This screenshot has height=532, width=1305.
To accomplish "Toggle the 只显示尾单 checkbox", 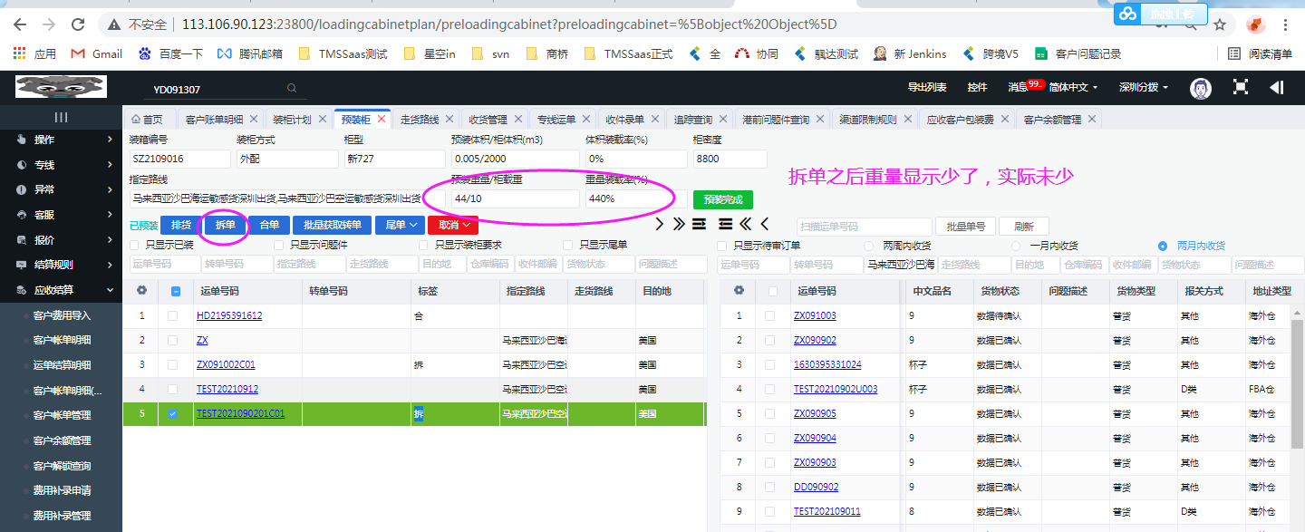I will point(567,245).
